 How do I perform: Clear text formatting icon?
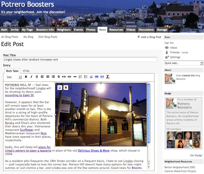click(x=108, y=77)
